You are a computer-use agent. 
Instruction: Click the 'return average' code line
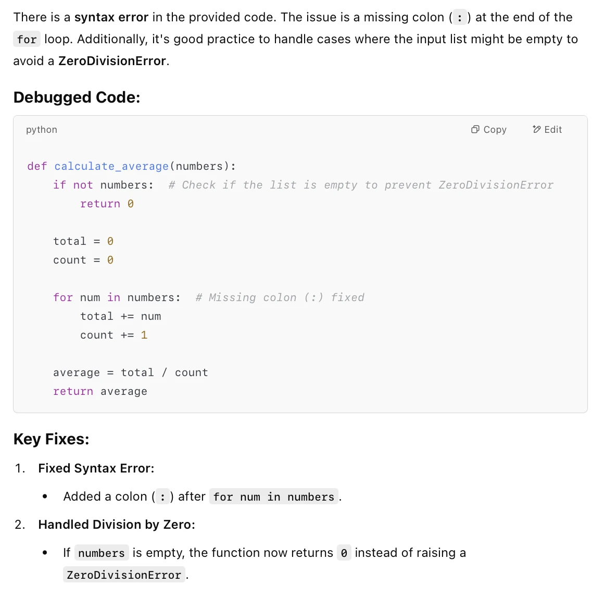pyautogui.click(x=100, y=392)
